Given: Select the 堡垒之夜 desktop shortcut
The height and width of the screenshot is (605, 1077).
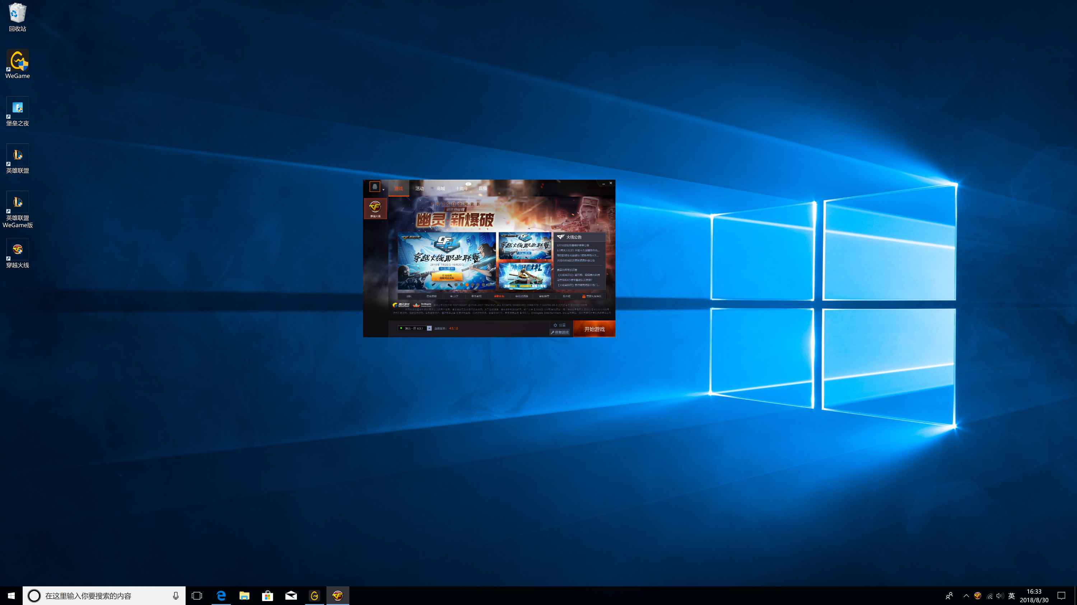Looking at the screenshot, I should coord(17,112).
